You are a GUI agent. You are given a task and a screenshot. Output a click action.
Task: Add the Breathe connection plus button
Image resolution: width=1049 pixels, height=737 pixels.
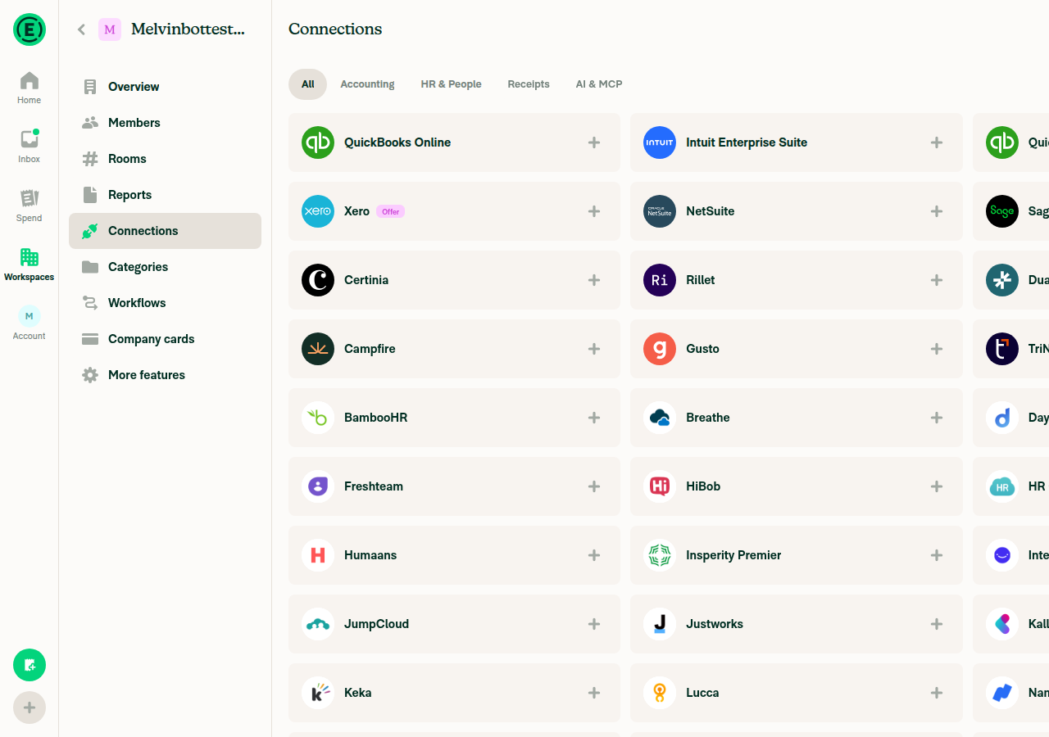936,418
